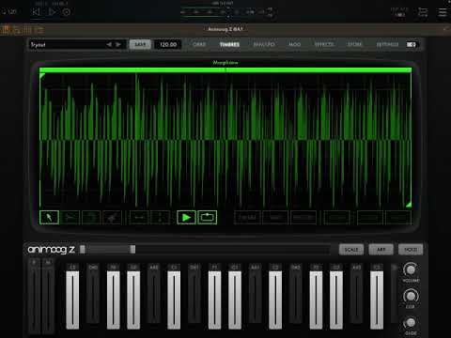
Task: Click the host tempo 120 display
Action: coord(9,12)
